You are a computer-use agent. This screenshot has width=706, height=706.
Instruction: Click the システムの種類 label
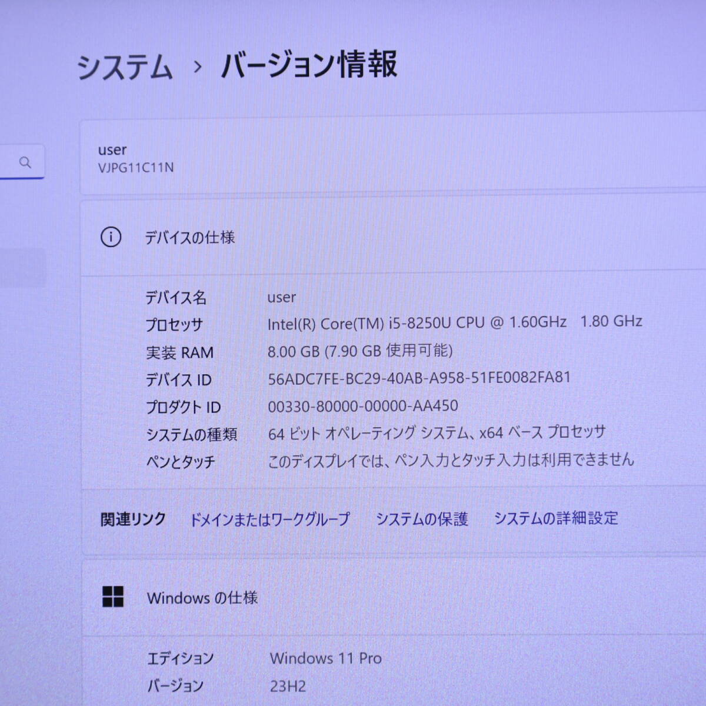[x=191, y=435]
